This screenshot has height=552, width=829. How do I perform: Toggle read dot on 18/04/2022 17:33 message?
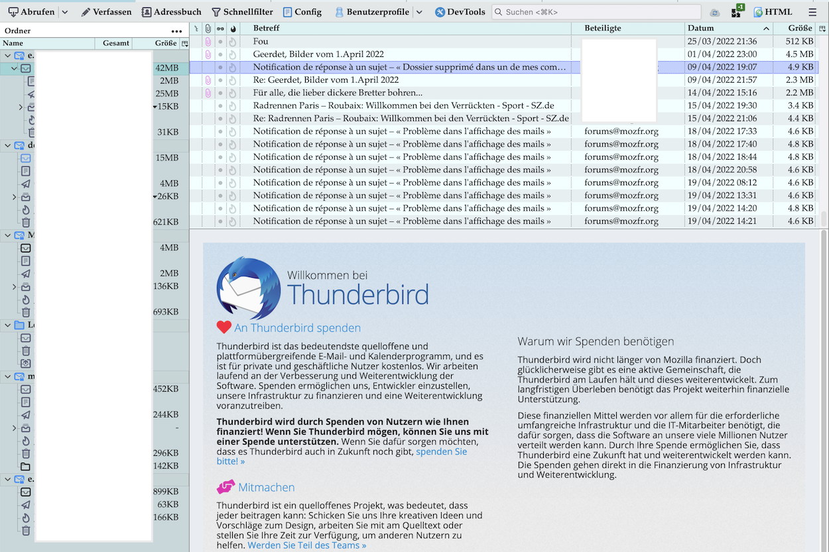click(x=220, y=131)
